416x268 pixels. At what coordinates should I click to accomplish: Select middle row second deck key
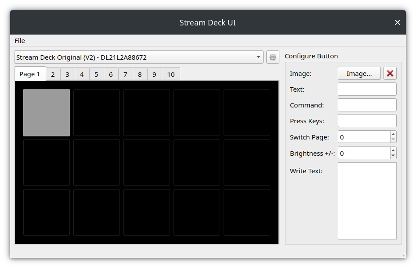[97, 162]
